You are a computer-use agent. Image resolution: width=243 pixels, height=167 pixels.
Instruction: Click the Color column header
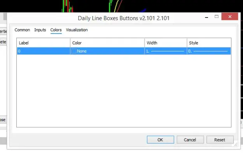pos(107,43)
